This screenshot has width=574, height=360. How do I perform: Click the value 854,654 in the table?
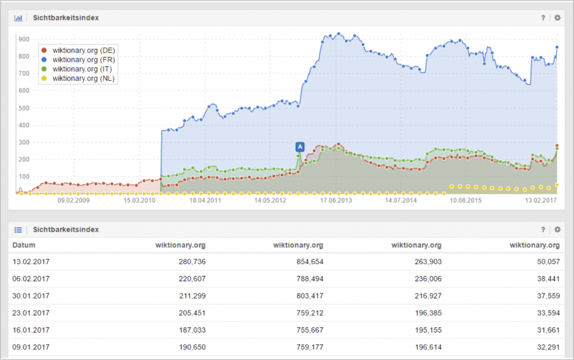click(x=310, y=261)
